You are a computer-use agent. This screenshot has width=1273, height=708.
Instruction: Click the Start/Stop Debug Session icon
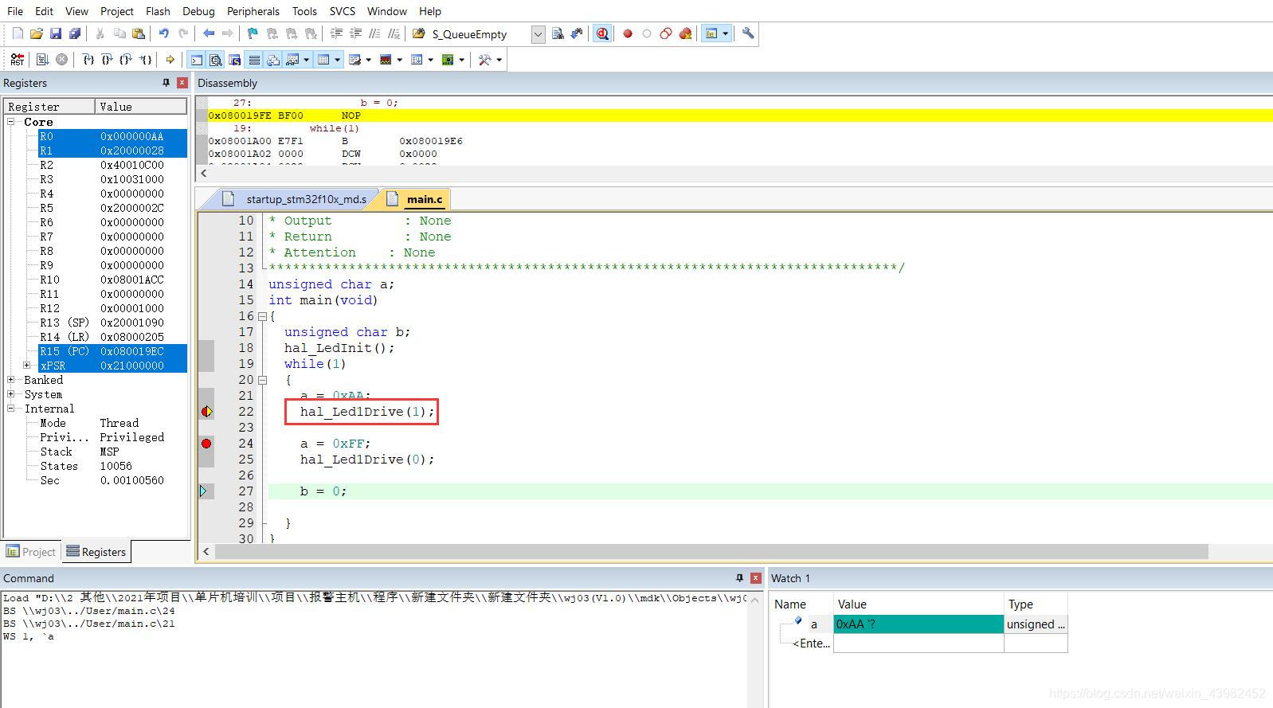[602, 33]
